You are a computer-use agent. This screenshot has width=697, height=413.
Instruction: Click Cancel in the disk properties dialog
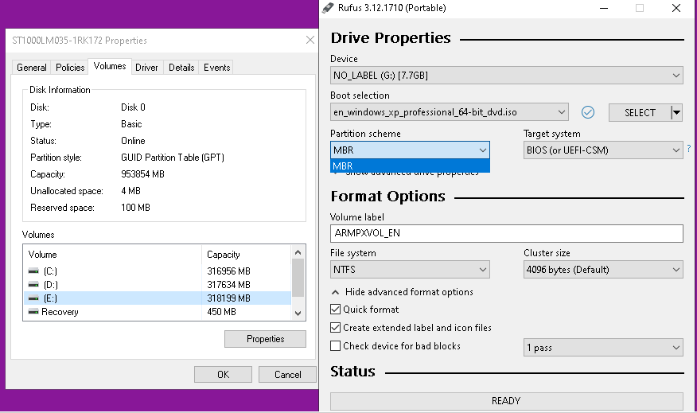[x=287, y=374]
